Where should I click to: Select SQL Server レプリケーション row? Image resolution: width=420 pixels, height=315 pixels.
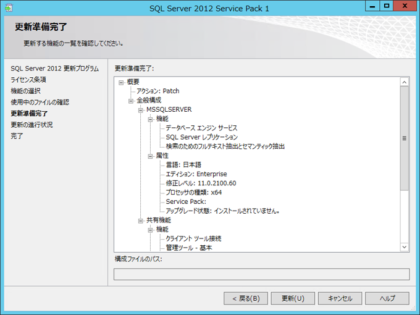[202, 137]
